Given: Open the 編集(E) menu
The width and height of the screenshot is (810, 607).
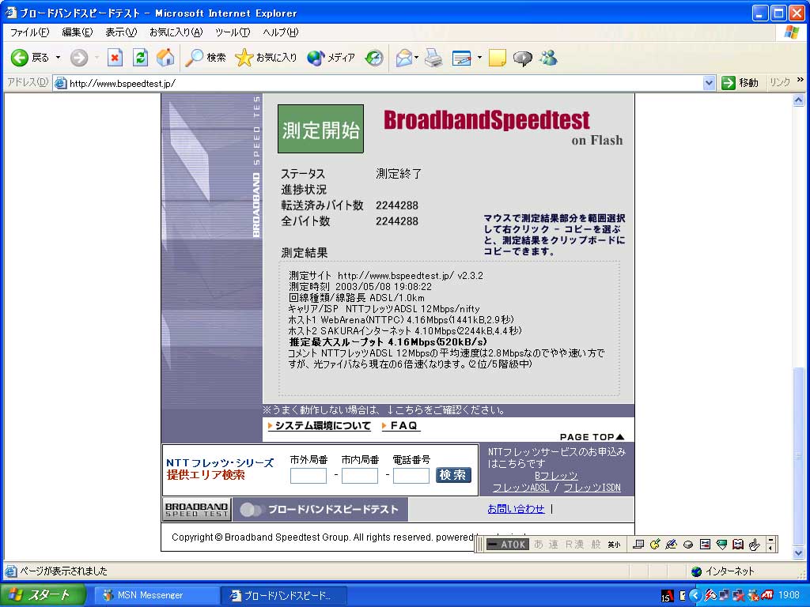Looking at the screenshot, I should coord(77,32).
